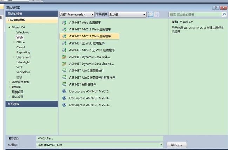This screenshot has width=228, height=150.
Task: Select the ASP.NET Dynamic Data Linq to... text
Action: point(92,64)
